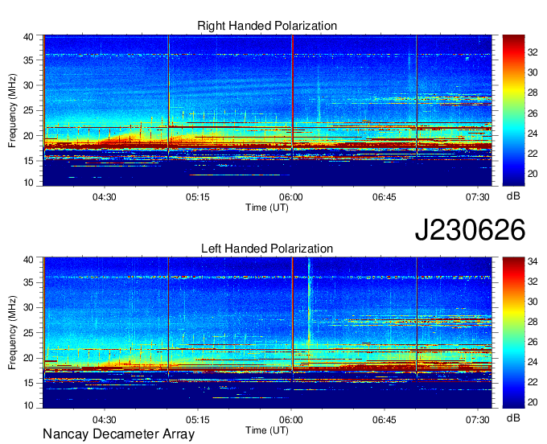Image resolution: width=547 pixels, height=444 pixels.
Task: Click the 04:30 tick of Left Handed plot
Action: 105,420
